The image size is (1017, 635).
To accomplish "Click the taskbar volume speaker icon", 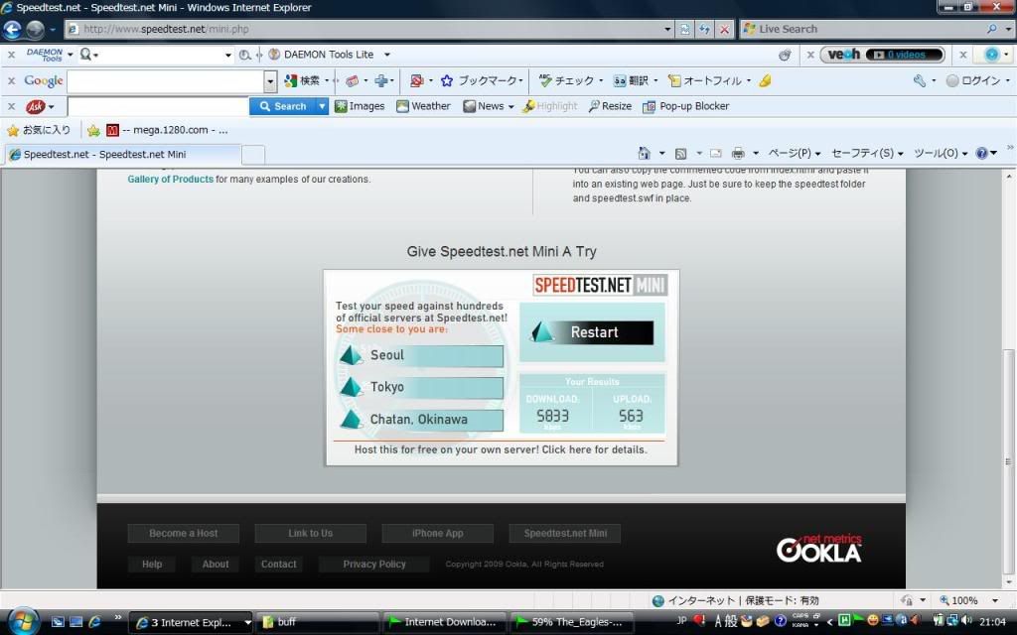I will point(967,621).
